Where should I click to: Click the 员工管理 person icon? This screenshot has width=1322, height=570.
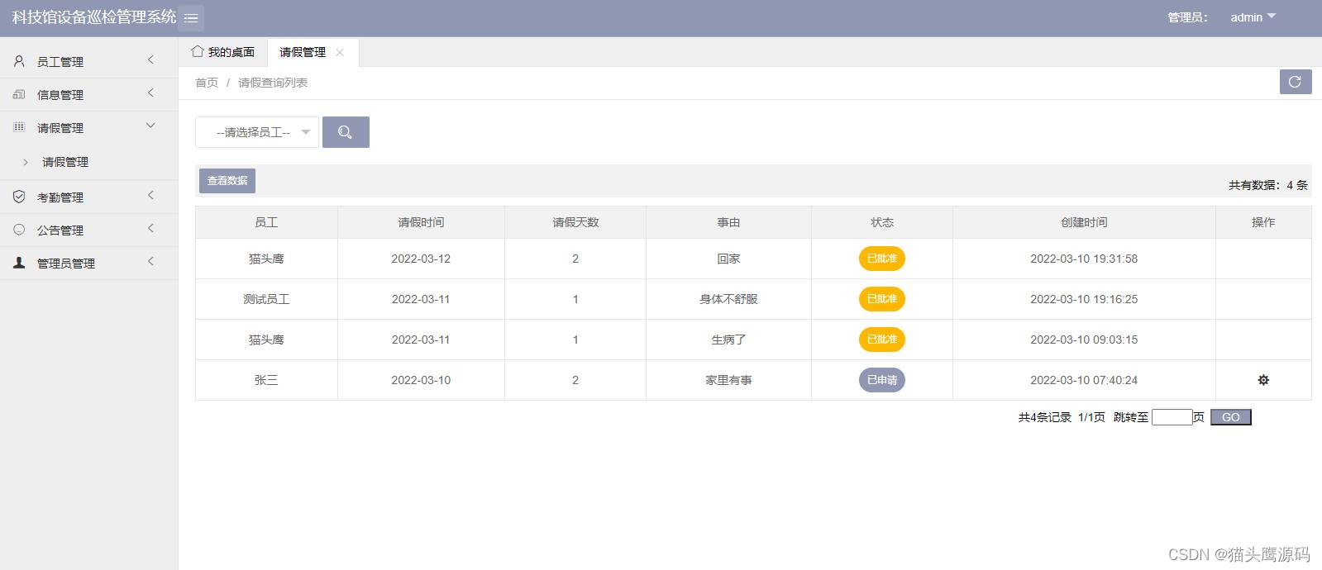coord(19,61)
